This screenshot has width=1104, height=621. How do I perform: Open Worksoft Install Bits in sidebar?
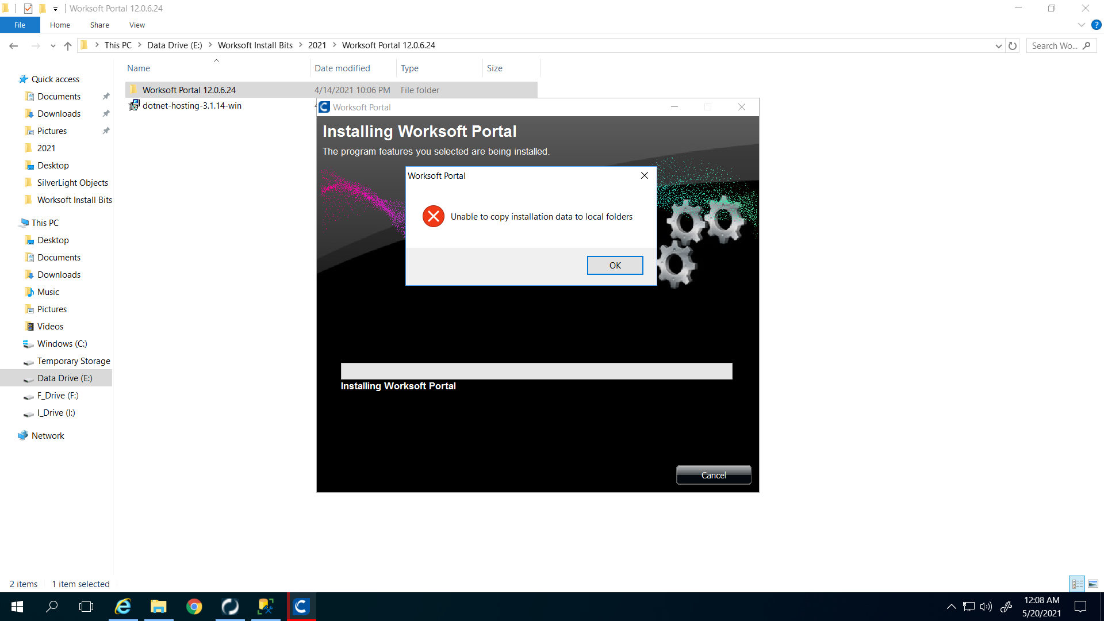click(74, 200)
